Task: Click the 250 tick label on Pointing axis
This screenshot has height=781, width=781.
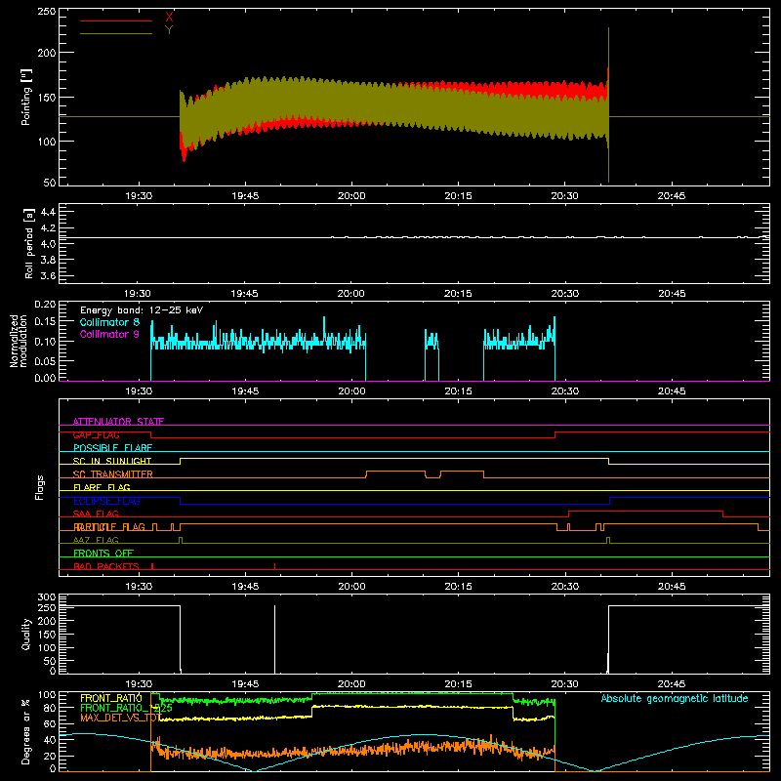Action: coord(47,12)
